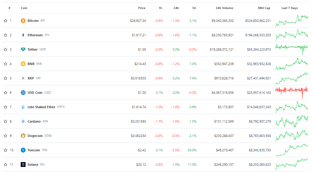Click the Last 7 Days column header

tap(290, 8)
